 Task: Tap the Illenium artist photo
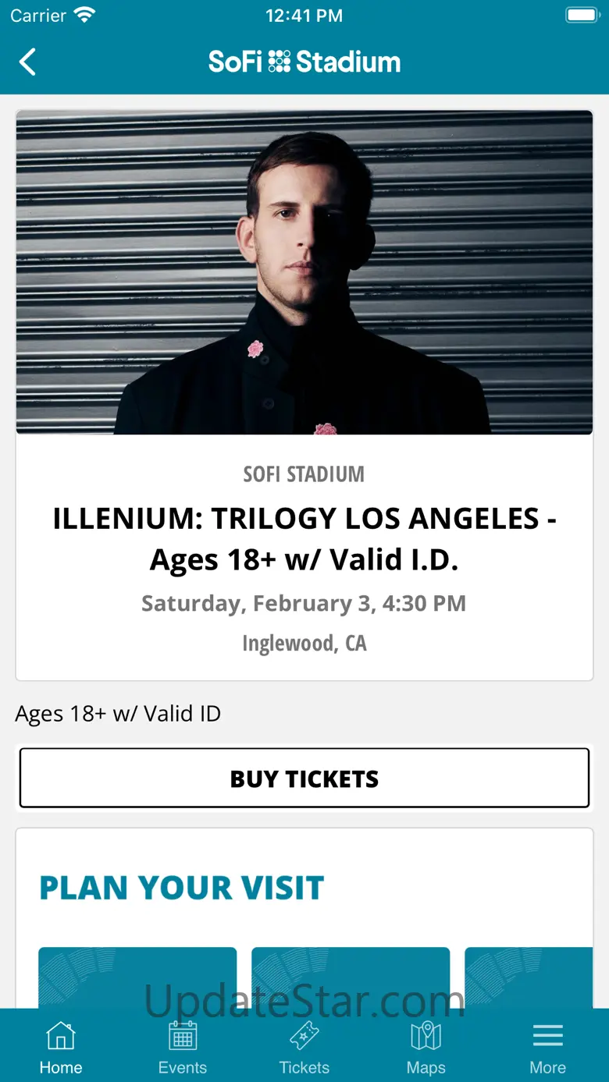(x=304, y=271)
